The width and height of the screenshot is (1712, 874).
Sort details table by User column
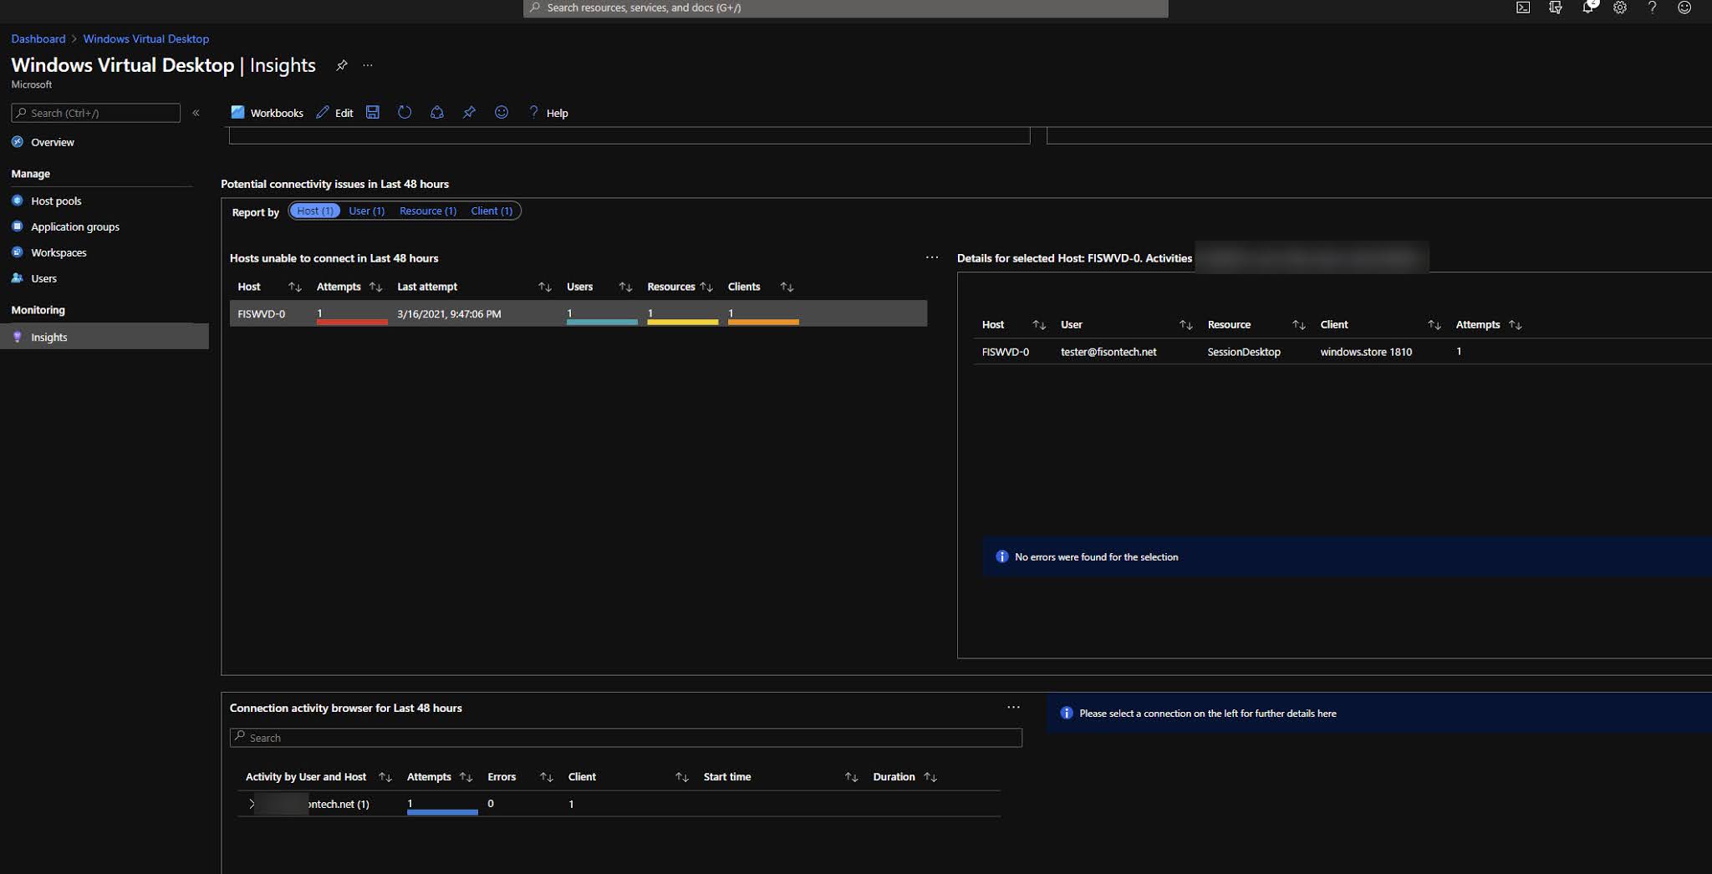pyautogui.click(x=1185, y=324)
